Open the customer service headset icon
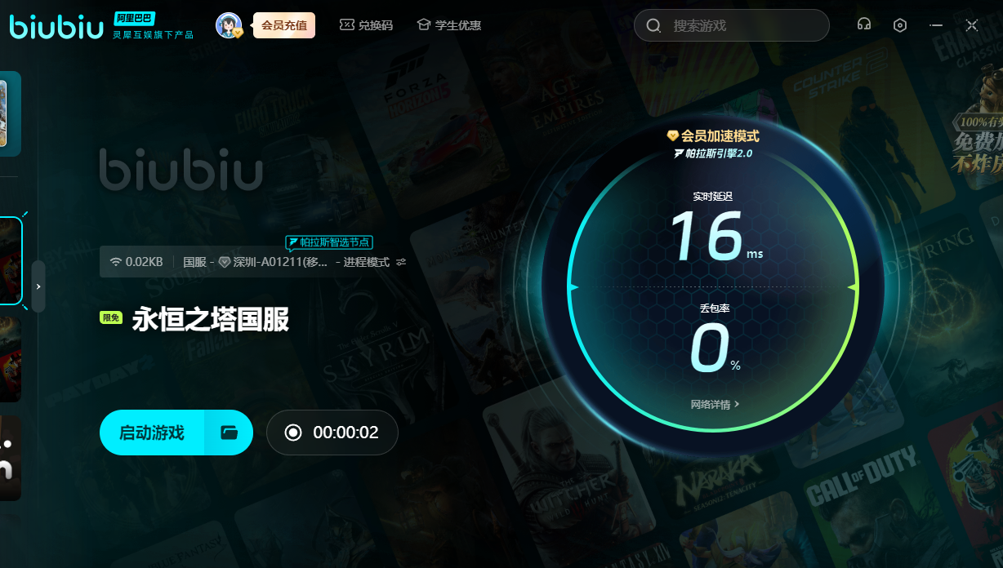Image resolution: width=1003 pixels, height=568 pixels. (x=863, y=25)
